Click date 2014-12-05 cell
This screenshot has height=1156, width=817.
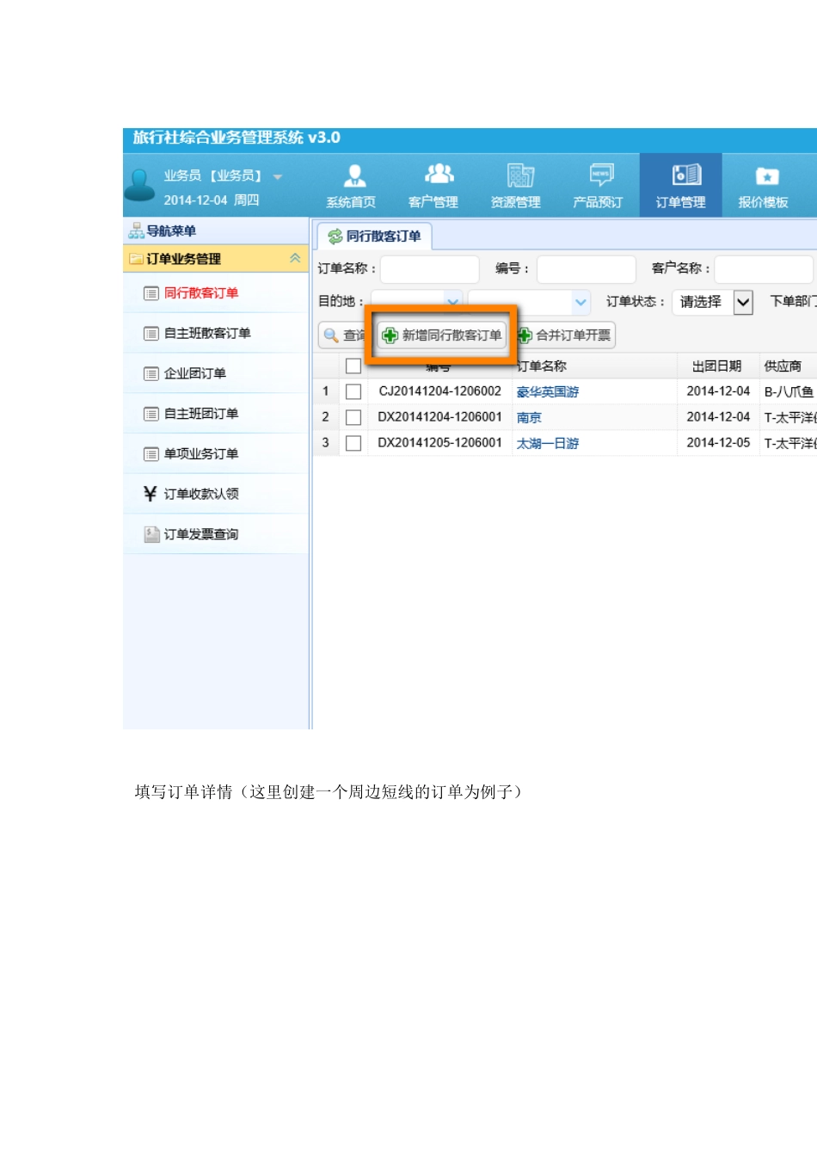click(x=719, y=443)
